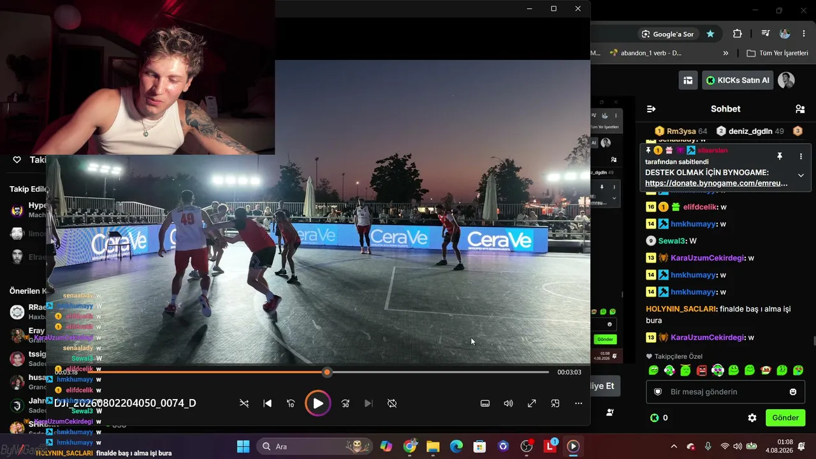Click the chat identity shield icon
The height and width of the screenshot is (459, 816).
pos(658,391)
